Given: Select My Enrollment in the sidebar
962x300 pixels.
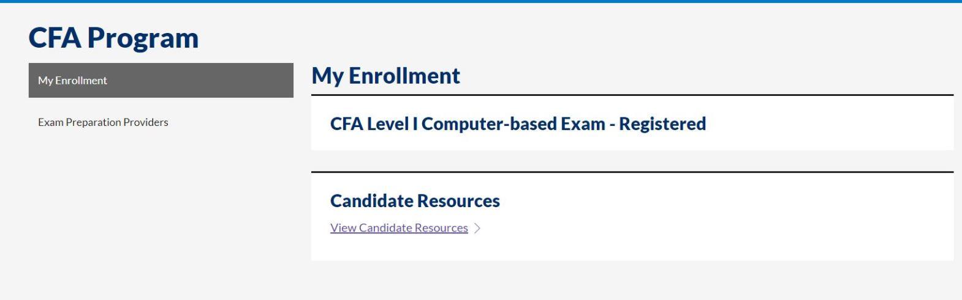Looking at the screenshot, I should pyautogui.click(x=161, y=80).
